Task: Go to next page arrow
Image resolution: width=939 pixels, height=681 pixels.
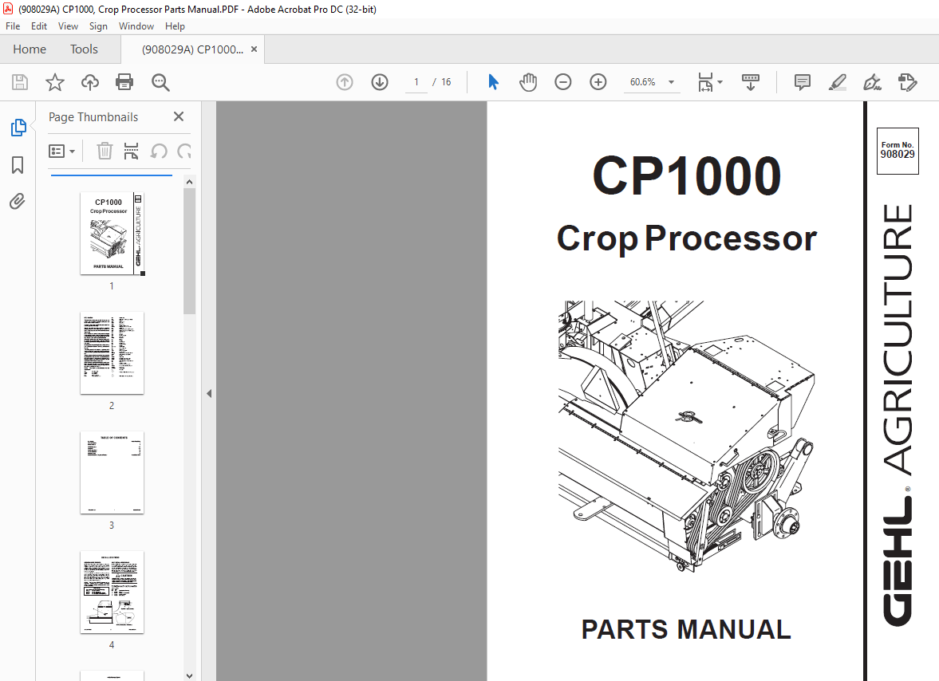Action: 380,82
